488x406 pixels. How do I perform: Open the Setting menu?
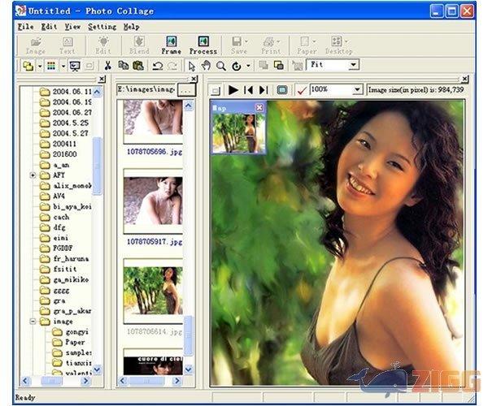[x=102, y=27]
